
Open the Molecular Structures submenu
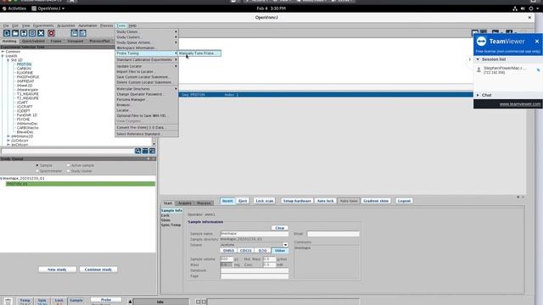pos(147,89)
